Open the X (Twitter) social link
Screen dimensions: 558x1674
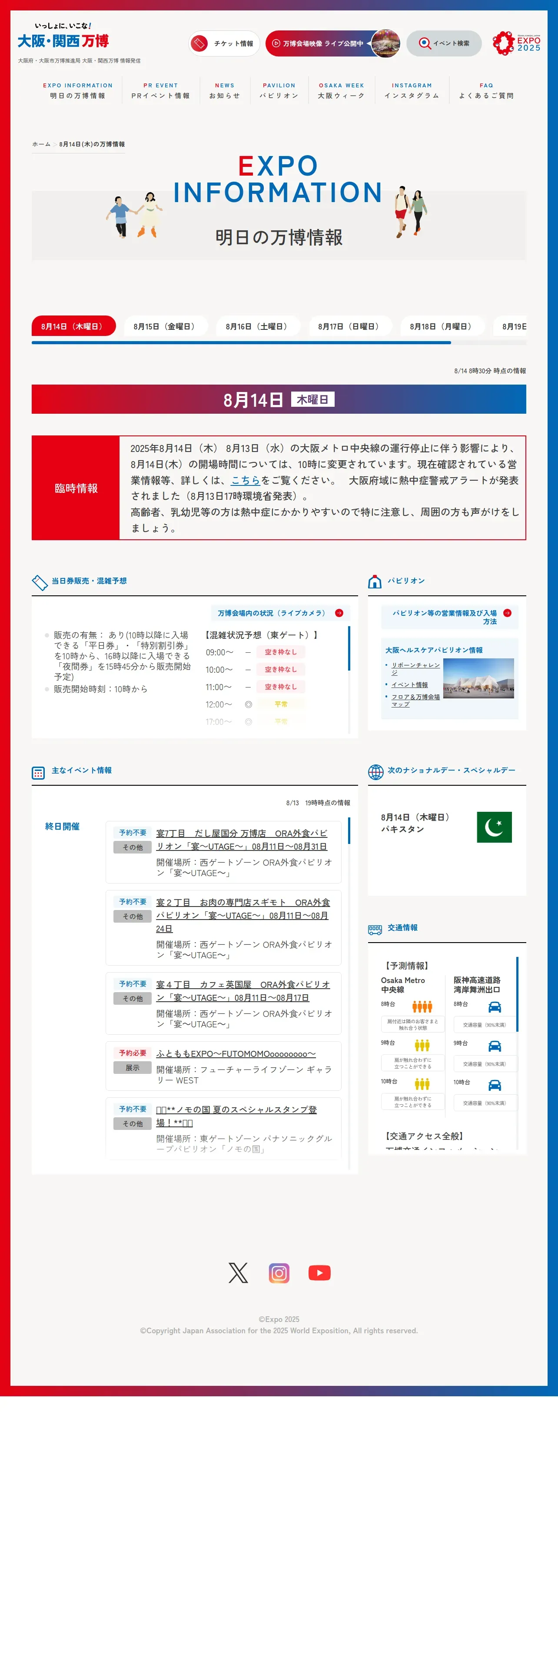click(238, 1272)
